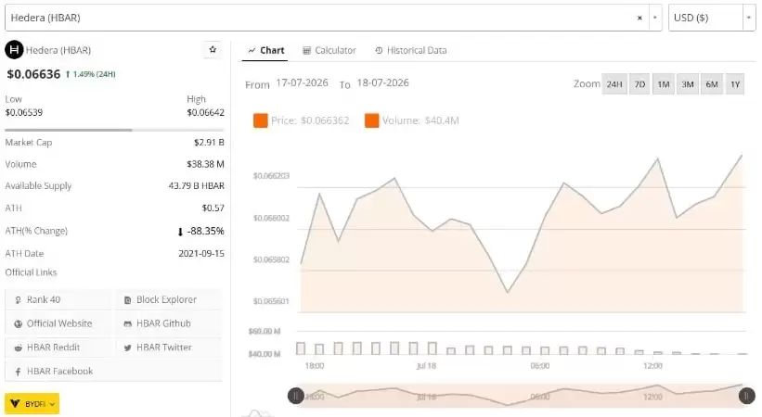Click the 1.49% (24H) change indicator
The image size is (762, 417).
coord(90,74)
